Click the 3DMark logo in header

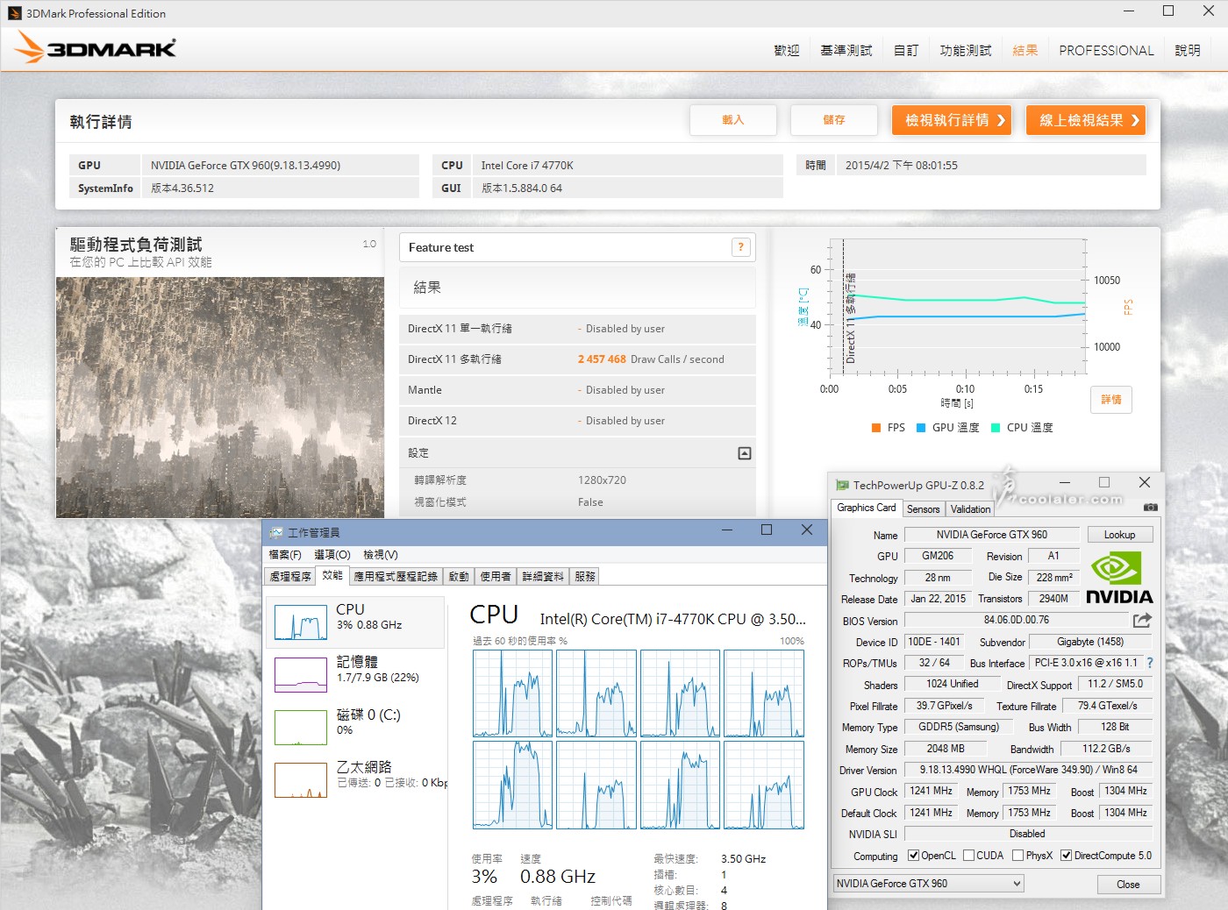click(96, 47)
